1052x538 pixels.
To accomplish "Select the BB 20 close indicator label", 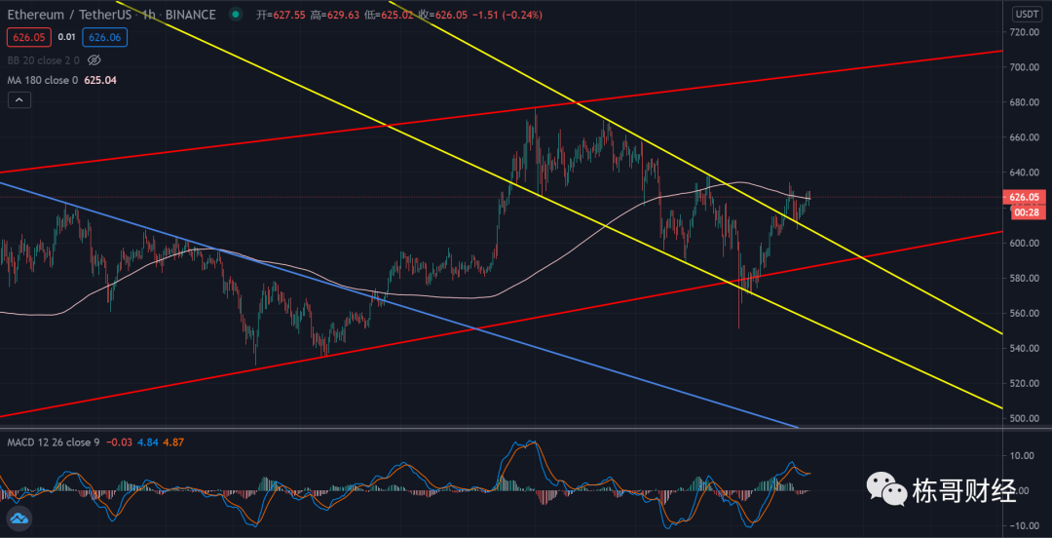I will pyautogui.click(x=43, y=59).
